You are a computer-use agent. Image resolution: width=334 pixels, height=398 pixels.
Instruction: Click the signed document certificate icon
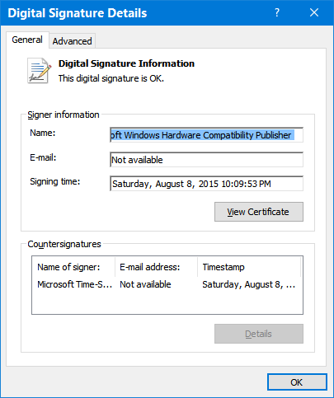click(x=39, y=71)
